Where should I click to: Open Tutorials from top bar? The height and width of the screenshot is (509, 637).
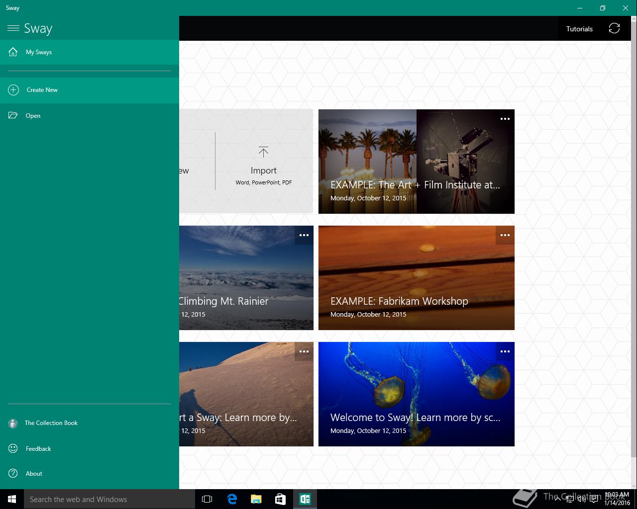pos(579,29)
